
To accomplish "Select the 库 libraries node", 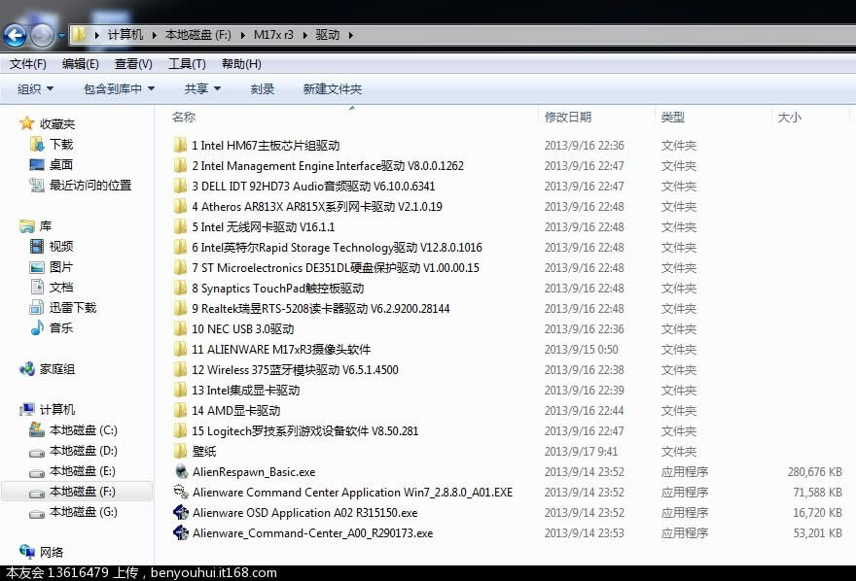I will click(35, 225).
